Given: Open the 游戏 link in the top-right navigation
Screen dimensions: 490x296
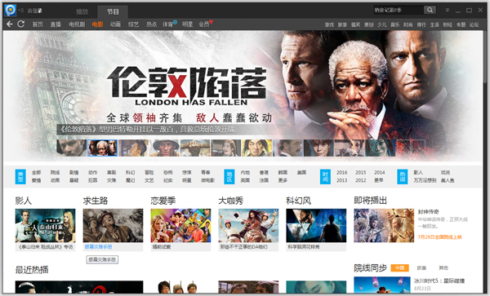Looking at the screenshot, I should coord(329,24).
